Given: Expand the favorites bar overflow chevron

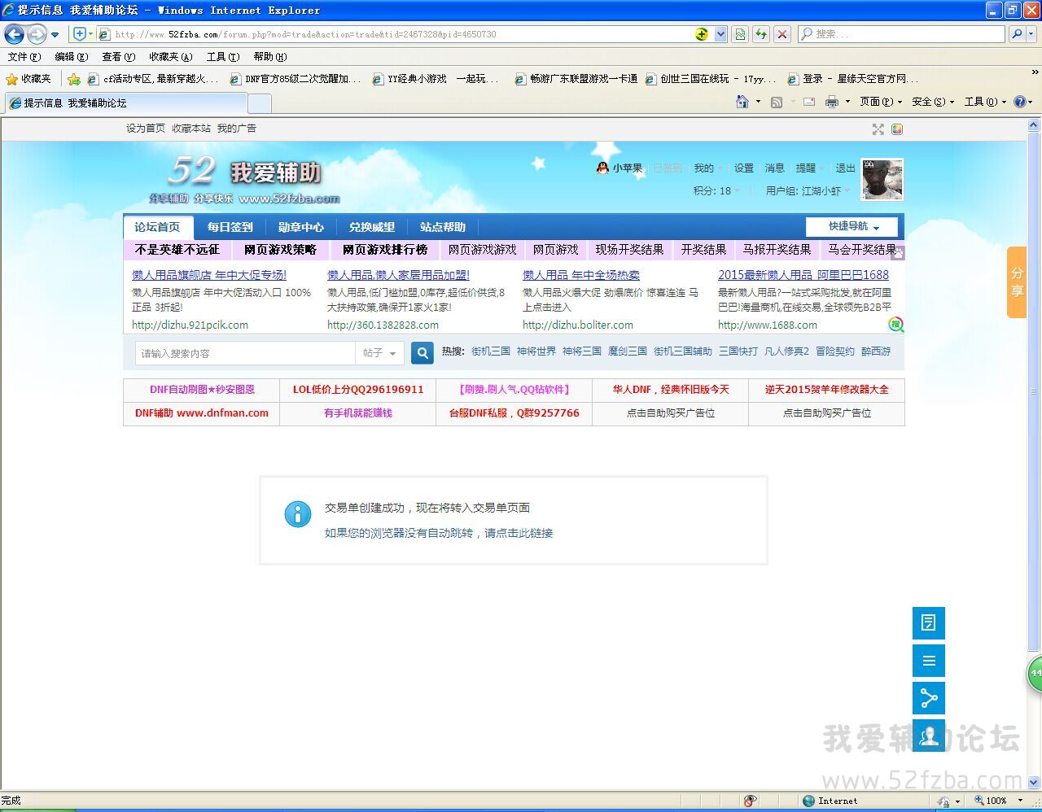Looking at the screenshot, I should (1035, 72).
